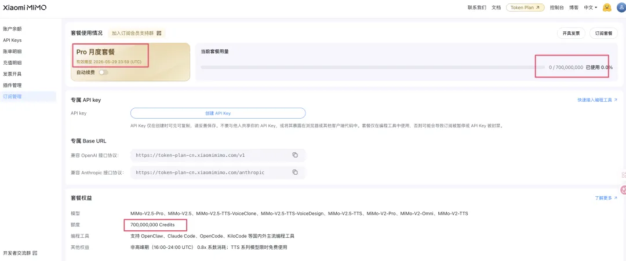
Task: Click the 专属 Base URL heading
Action: tap(88, 141)
